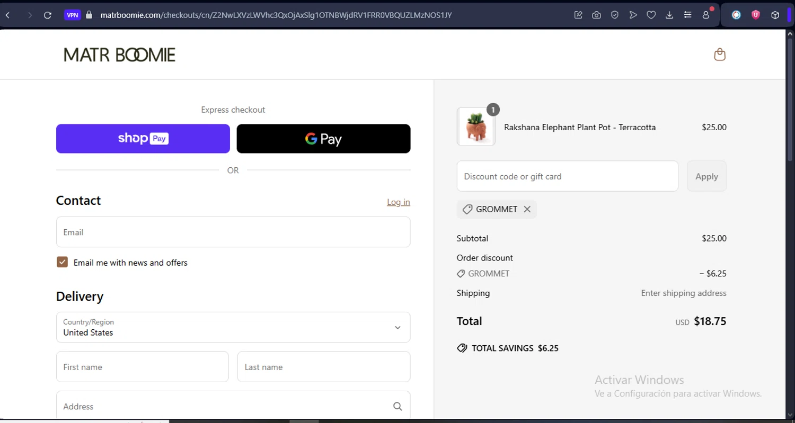This screenshot has width=795, height=423.
Task: Open the shopping bag cart icon
Action: pyautogui.click(x=720, y=55)
